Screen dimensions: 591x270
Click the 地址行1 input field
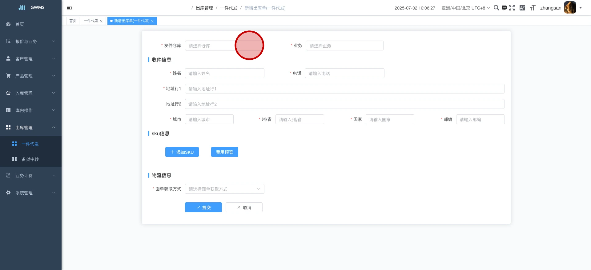[344, 89]
